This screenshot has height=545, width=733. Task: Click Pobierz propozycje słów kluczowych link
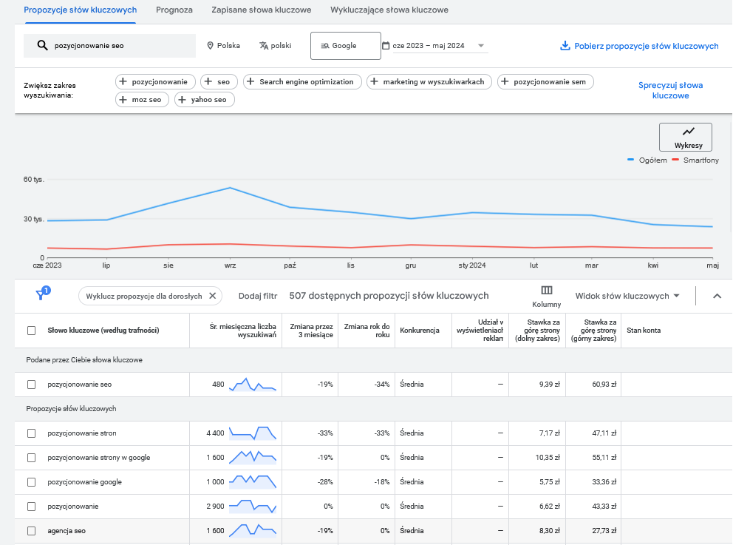(646, 46)
